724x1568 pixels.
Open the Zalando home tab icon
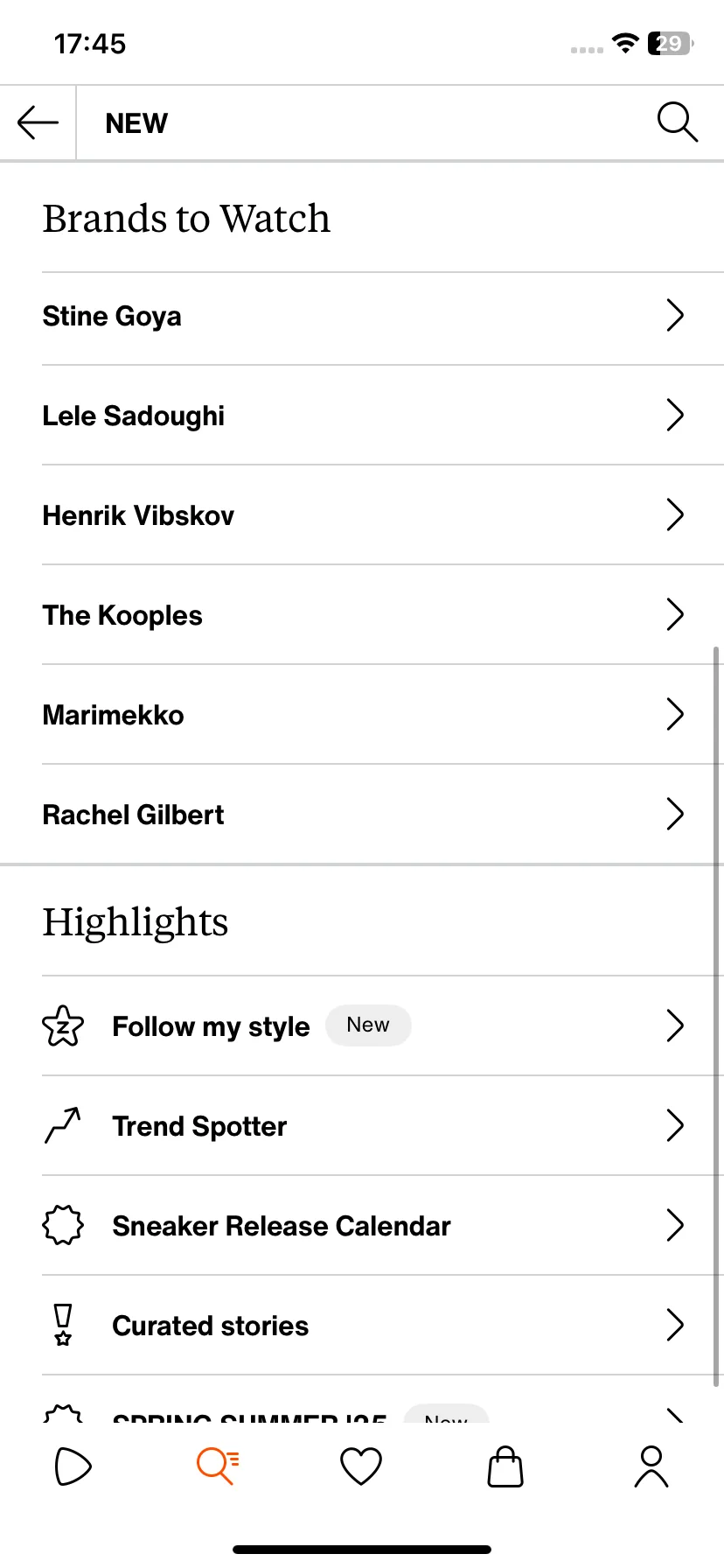[73, 1466]
